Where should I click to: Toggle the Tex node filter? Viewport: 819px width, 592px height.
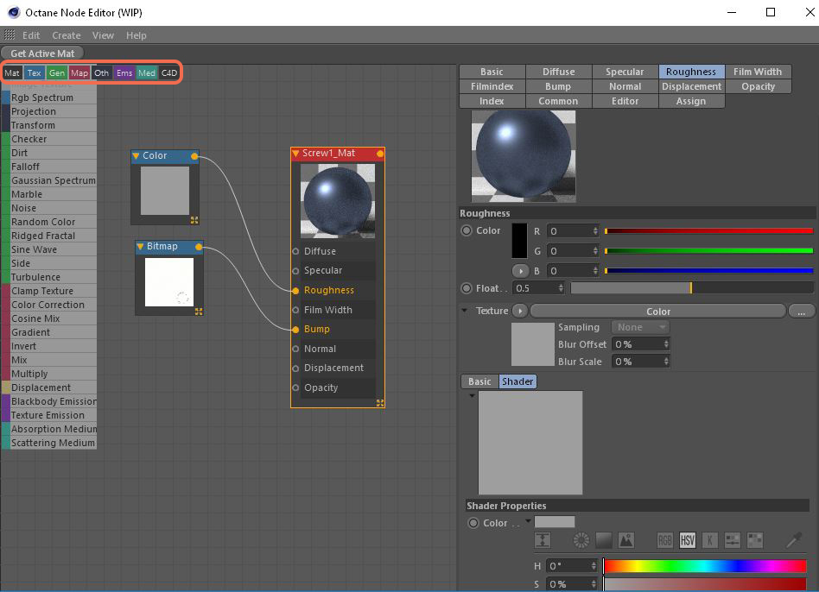coord(34,73)
